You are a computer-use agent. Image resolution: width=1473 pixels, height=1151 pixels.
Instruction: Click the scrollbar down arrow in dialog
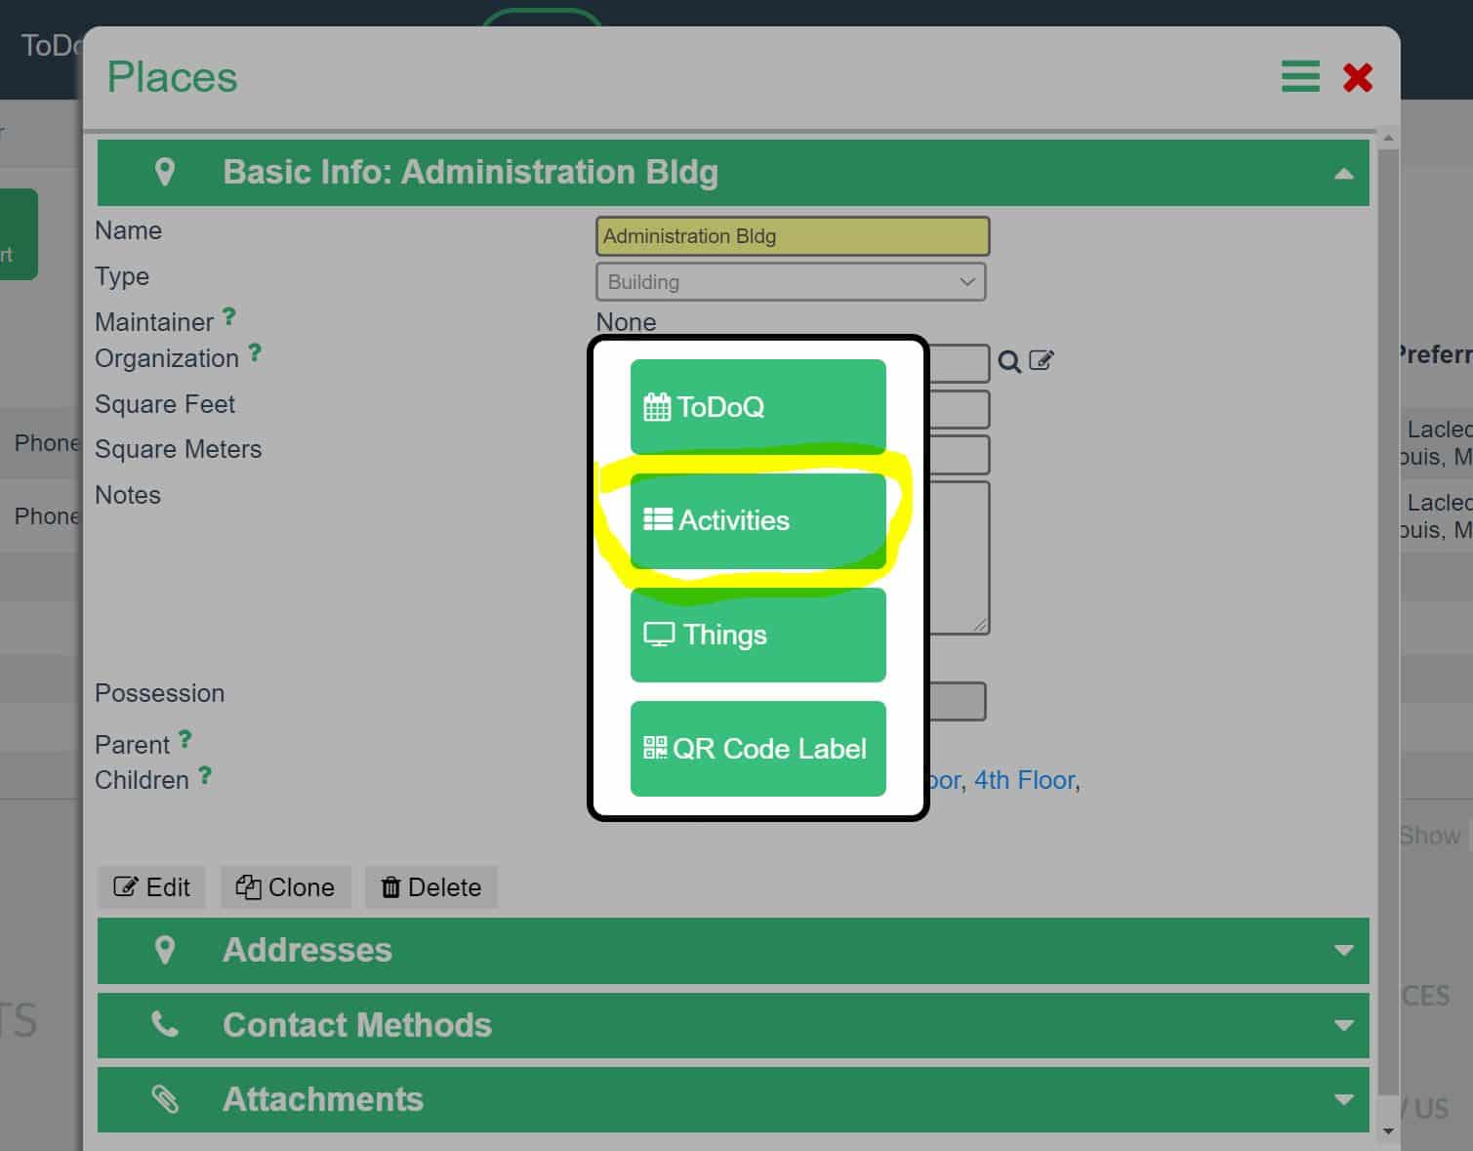coord(1388,1131)
